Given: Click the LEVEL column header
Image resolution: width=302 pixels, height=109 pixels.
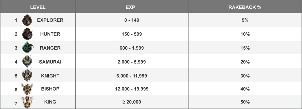Looking at the screenshot, I should point(38,7).
